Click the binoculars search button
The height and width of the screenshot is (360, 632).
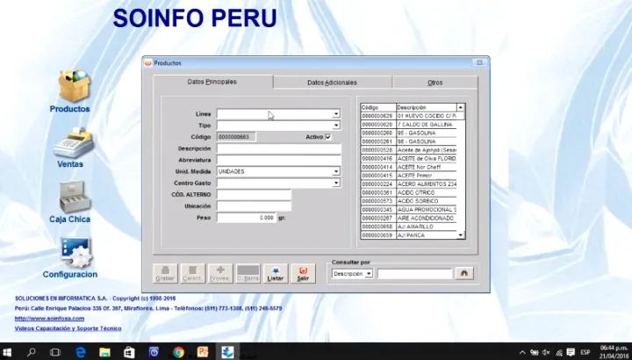(x=464, y=273)
